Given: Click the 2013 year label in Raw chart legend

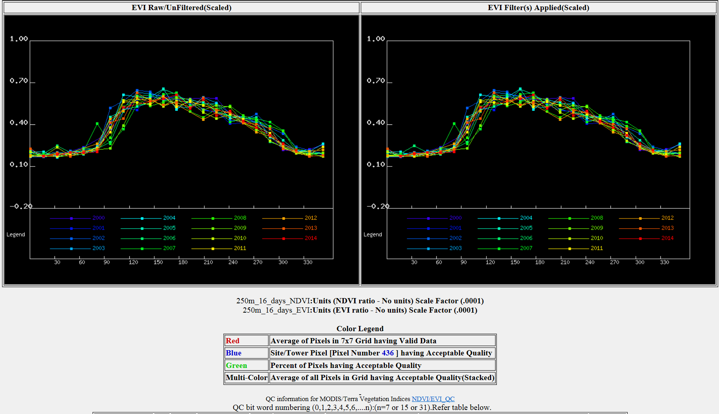Looking at the screenshot, I should (x=311, y=228).
